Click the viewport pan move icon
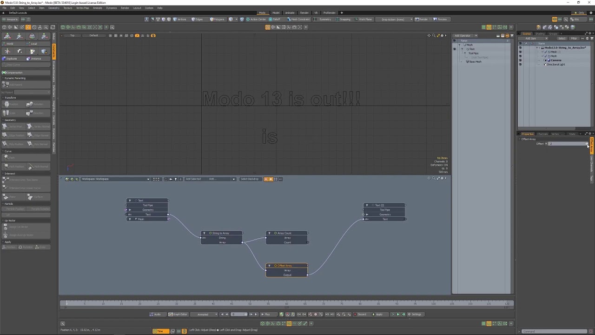 click(x=429, y=36)
